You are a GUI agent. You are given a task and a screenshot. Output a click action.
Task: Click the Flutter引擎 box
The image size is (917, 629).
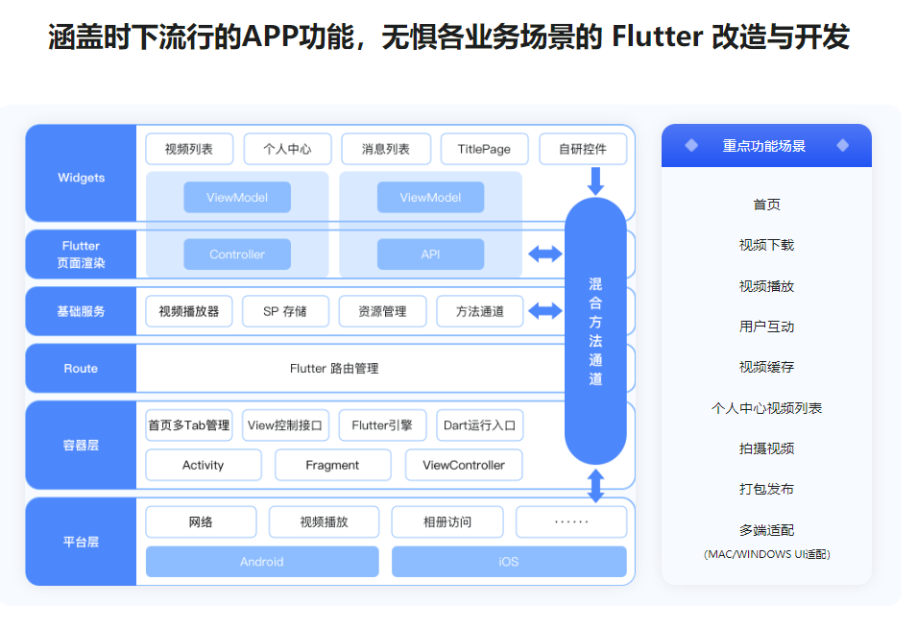coord(382,425)
